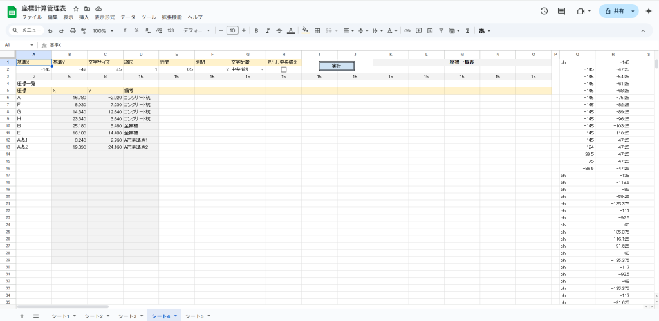659x321 pixels.
Task: Open the 編集 menu
Action: (x=53, y=17)
